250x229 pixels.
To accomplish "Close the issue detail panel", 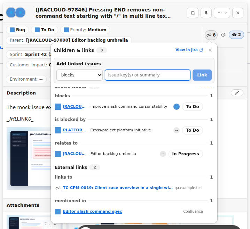I will [x=238, y=13].
